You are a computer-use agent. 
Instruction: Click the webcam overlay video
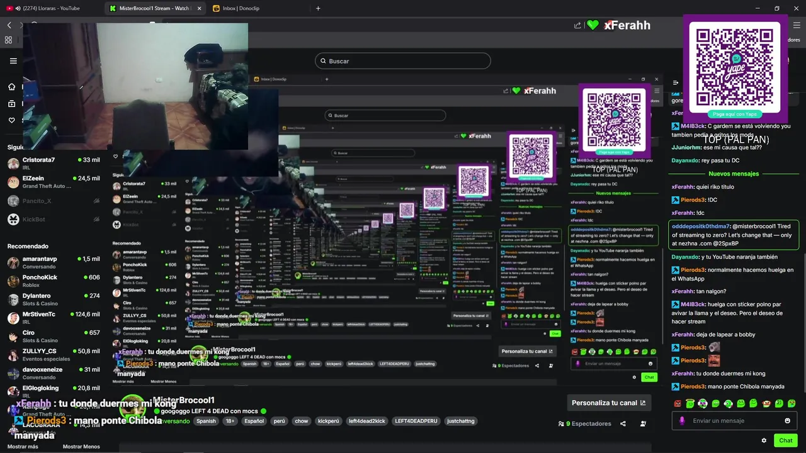[x=135, y=86]
